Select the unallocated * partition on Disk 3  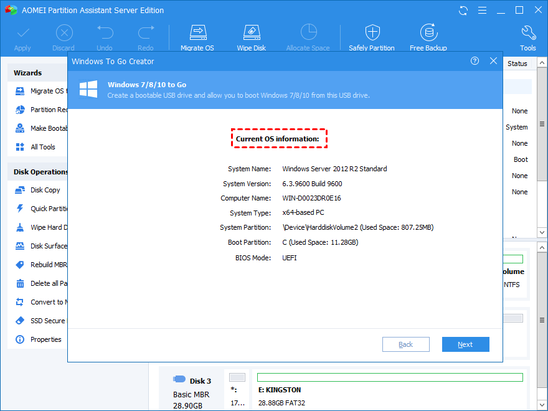pos(237,390)
